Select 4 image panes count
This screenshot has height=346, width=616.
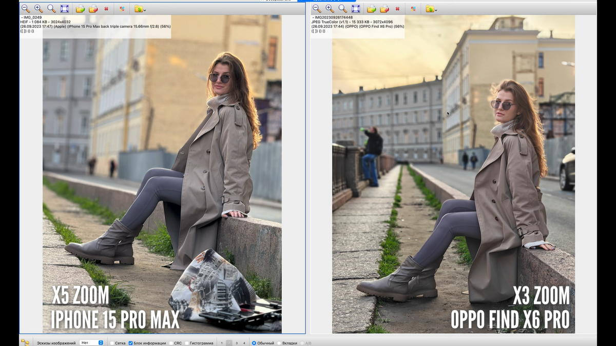(244, 342)
